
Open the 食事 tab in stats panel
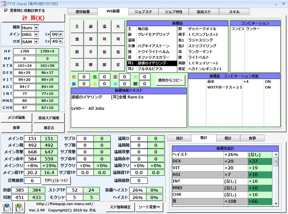pos(252,138)
